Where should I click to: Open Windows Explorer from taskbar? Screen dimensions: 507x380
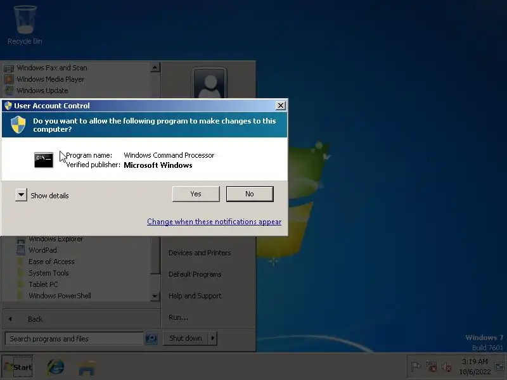coord(86,367)
